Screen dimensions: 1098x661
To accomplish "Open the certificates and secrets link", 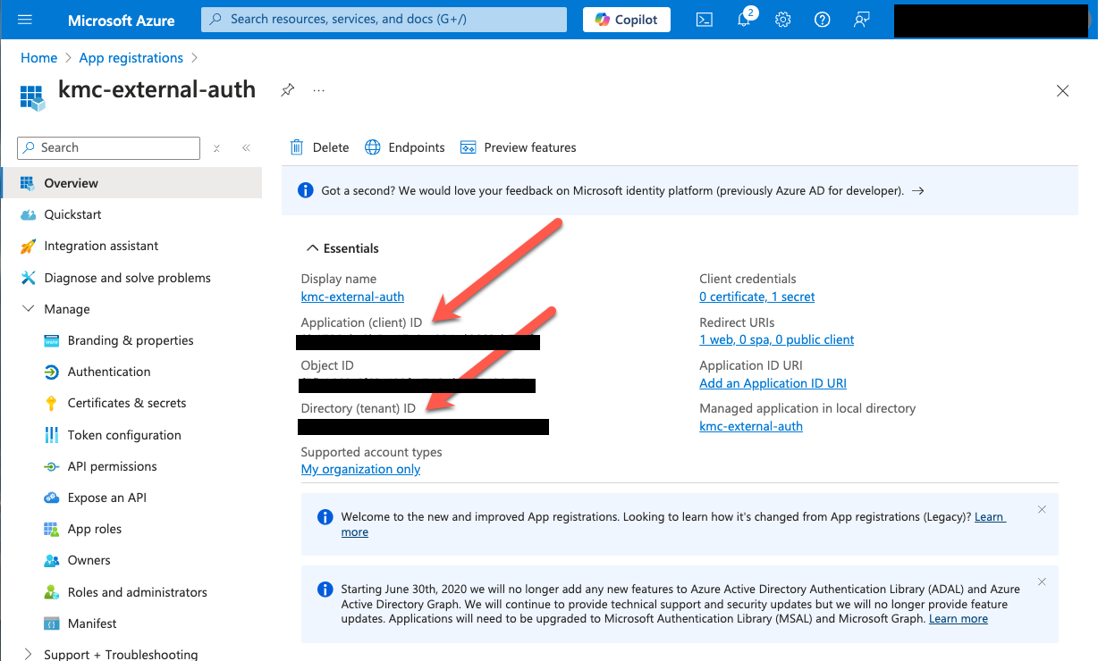I will click(x=756, y=296).
